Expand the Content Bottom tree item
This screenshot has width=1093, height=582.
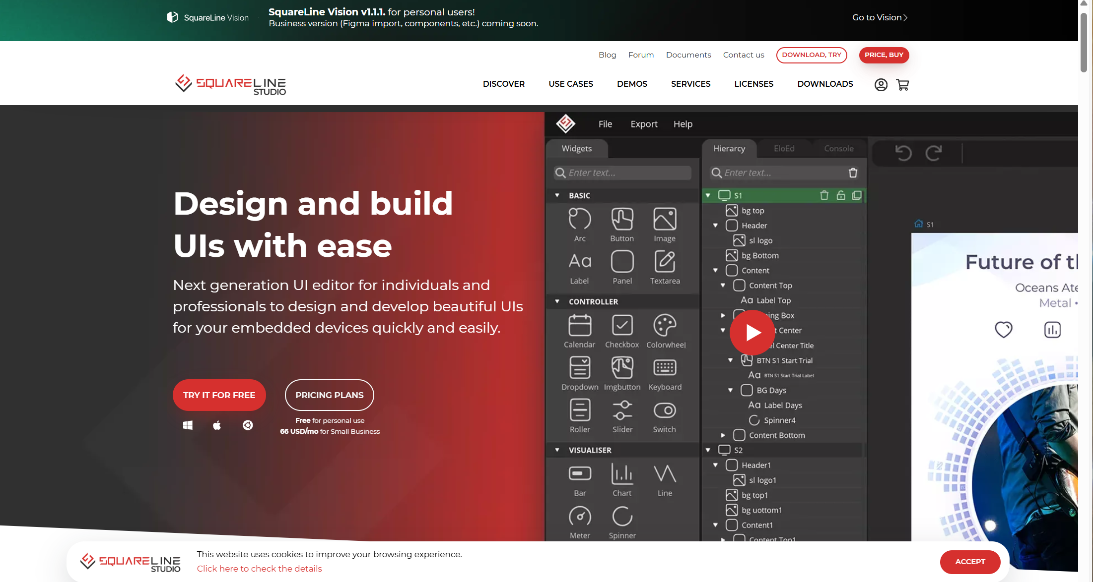click(723, 435)
